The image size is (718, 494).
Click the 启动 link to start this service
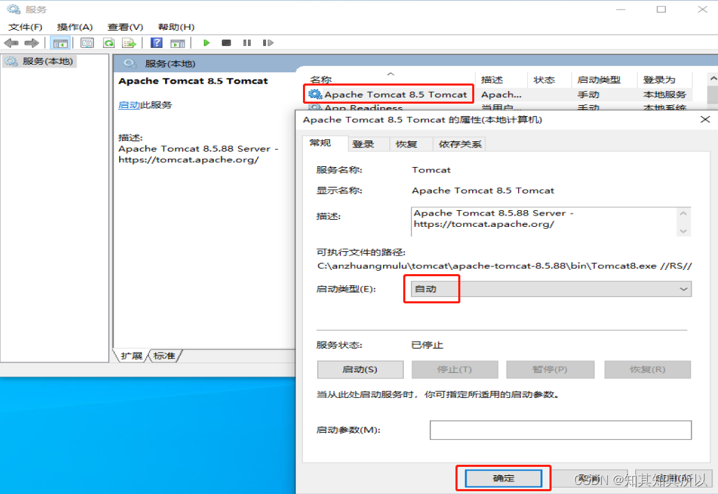[129, 105]
